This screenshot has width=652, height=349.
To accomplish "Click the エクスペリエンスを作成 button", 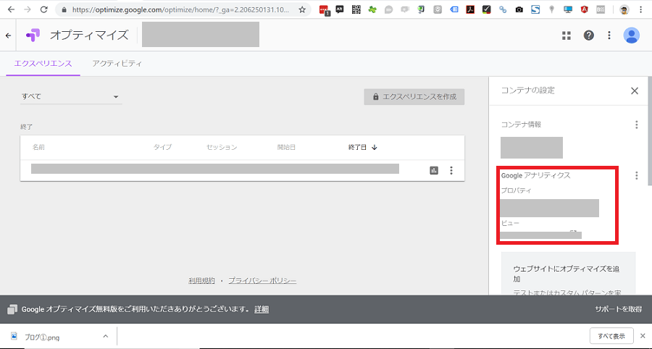I will (414, 97).
